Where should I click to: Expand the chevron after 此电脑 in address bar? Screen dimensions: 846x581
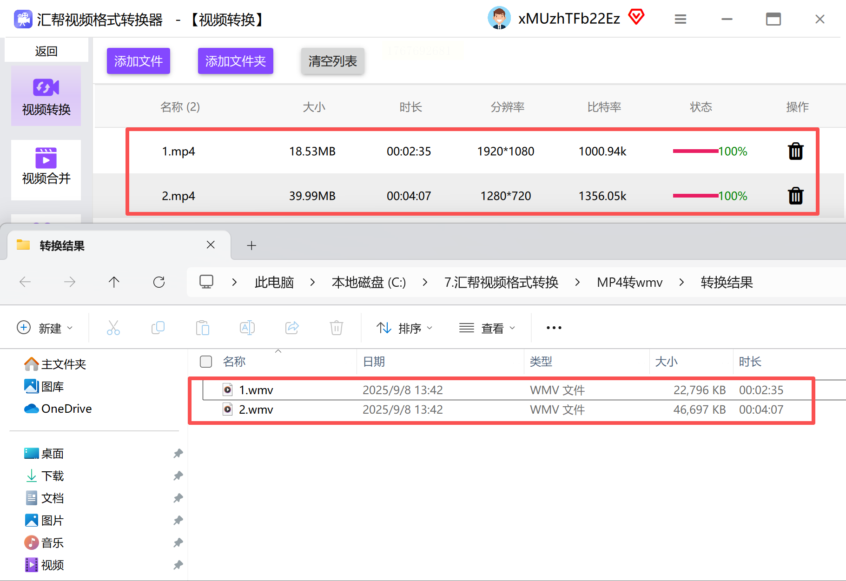coord(312,282)
